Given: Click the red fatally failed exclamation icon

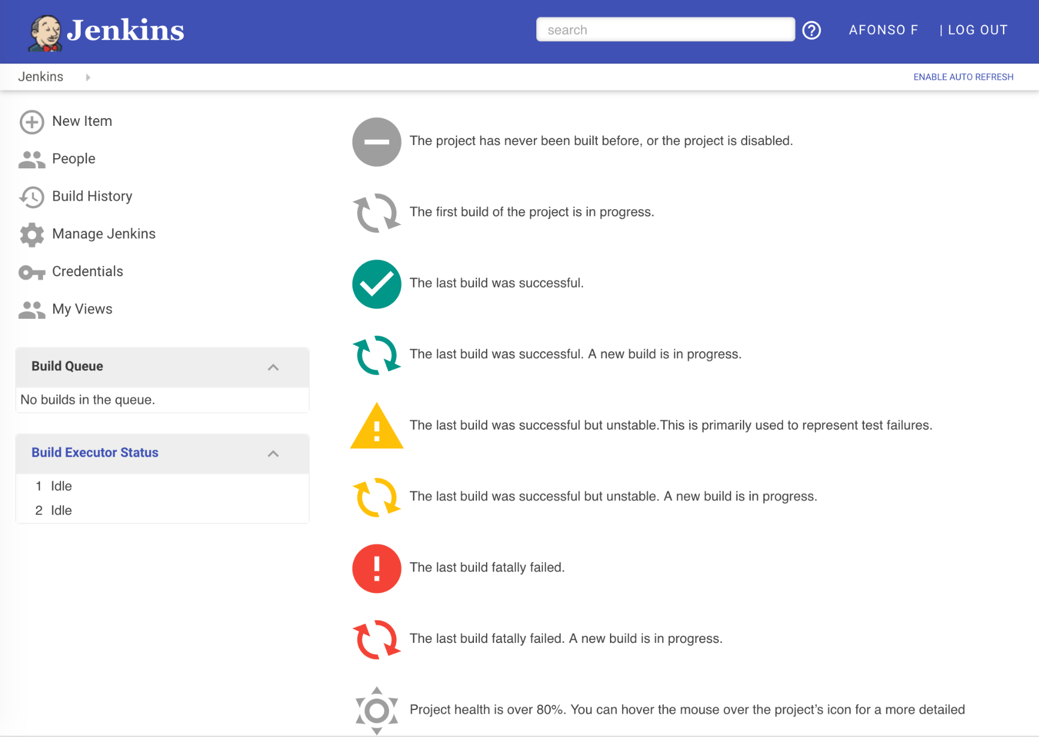Looking at the screenshot, I should point(376,569).
